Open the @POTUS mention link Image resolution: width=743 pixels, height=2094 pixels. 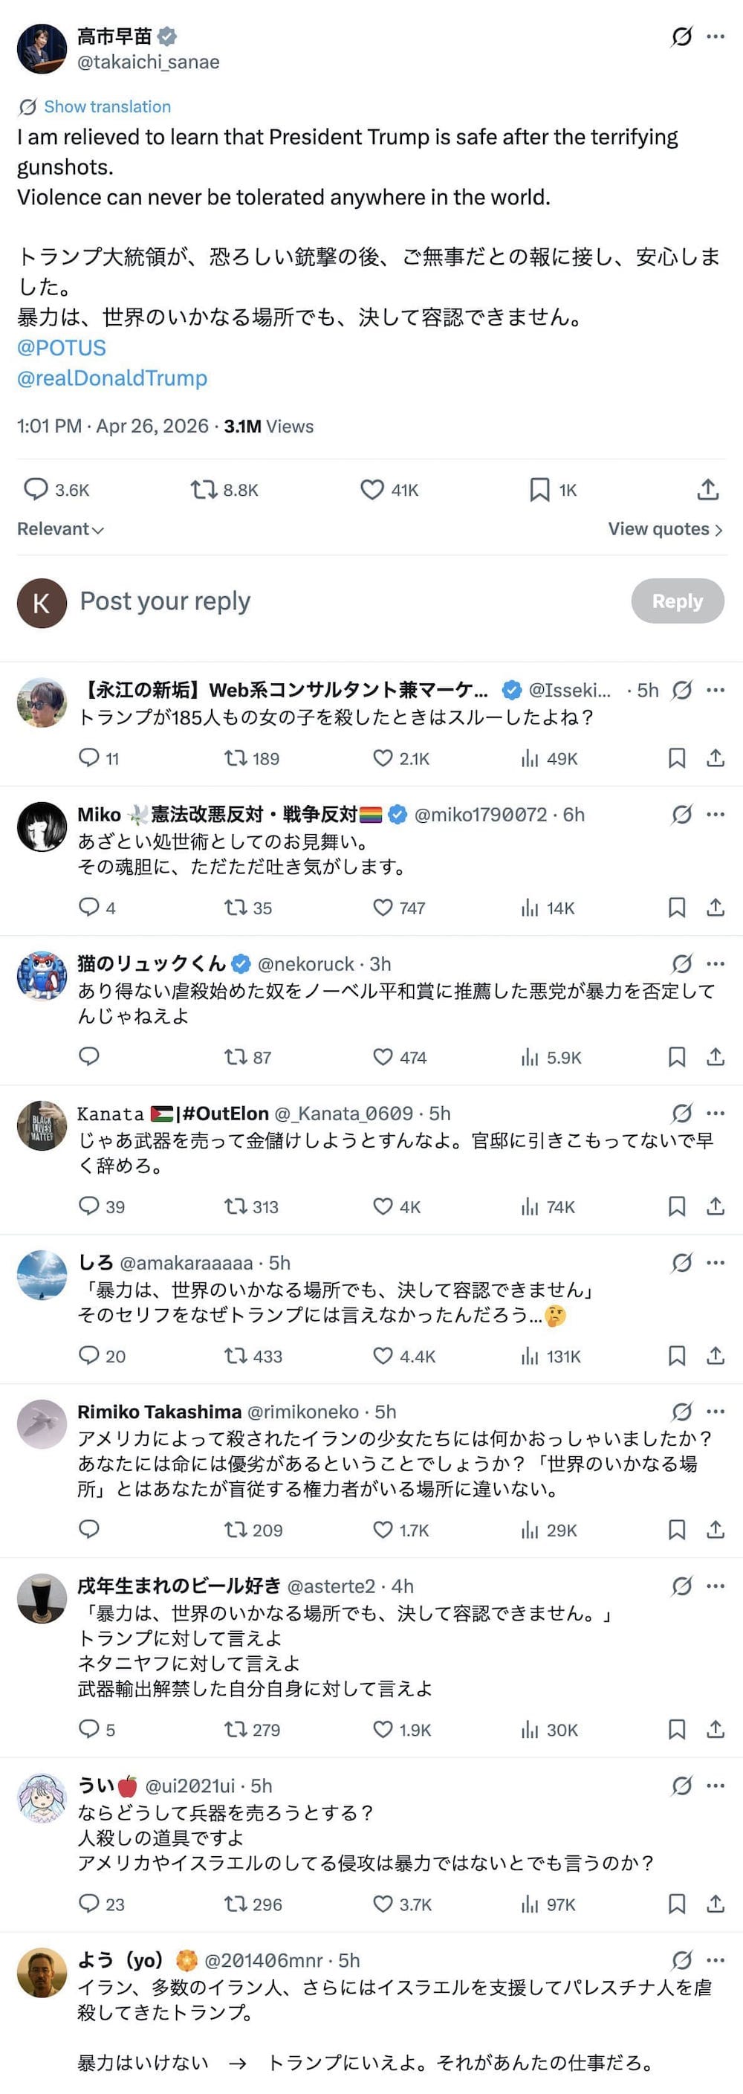tap(62, 348)
